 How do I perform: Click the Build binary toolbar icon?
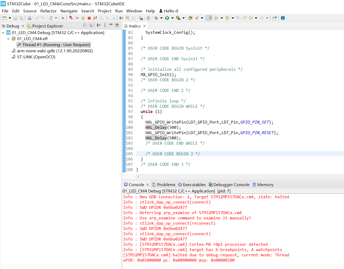click(x=30, y=18)
